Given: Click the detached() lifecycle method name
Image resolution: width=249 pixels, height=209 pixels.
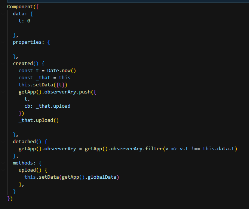Looking at the screenshot, I should tap(25, 141).
